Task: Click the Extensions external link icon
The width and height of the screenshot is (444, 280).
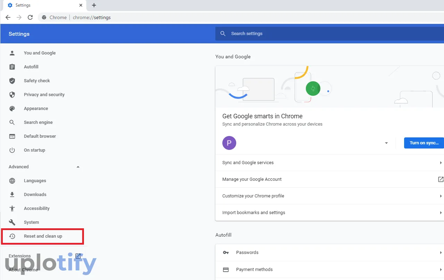Action: click(78, 256)
